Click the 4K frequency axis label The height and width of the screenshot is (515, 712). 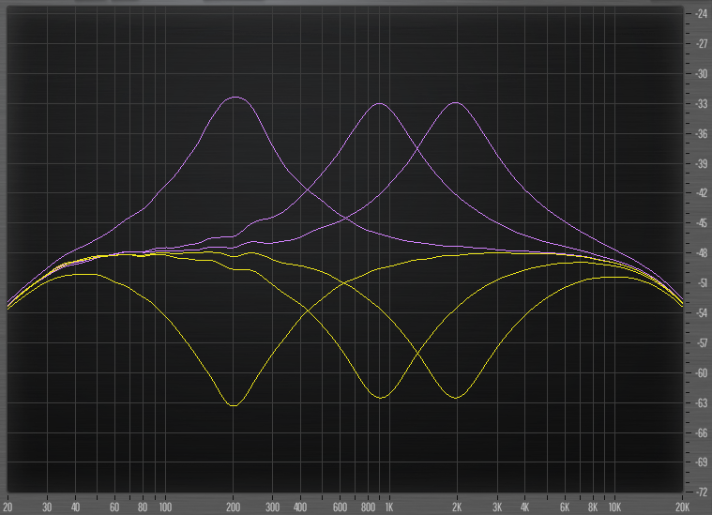coord(525,507)
